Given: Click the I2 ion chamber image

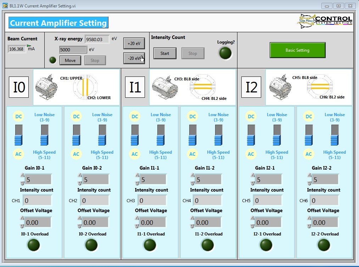Looking at the screenshot, I should [280, 87].
